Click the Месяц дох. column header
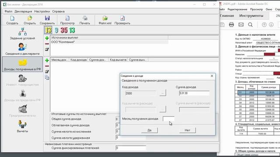Image resolution: width=280 pixels, height=157 pixels. click(59, 60)
